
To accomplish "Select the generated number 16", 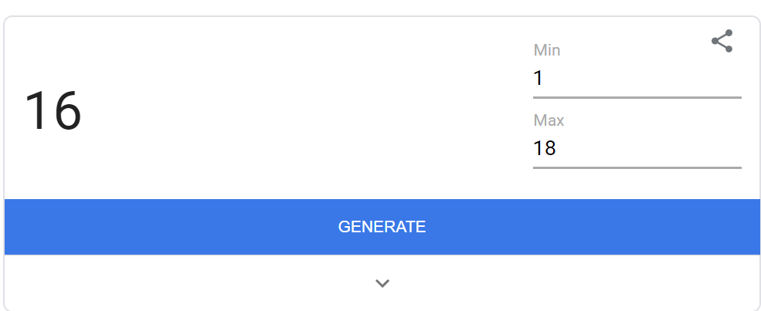I will click(53, 111).
